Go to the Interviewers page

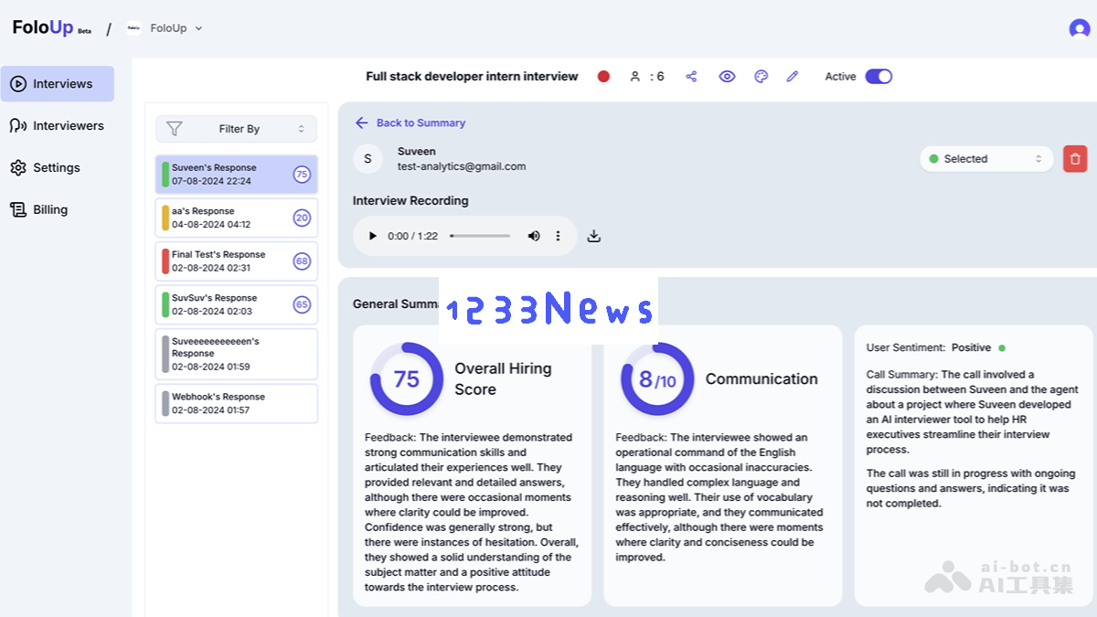(x=58, y=126)
